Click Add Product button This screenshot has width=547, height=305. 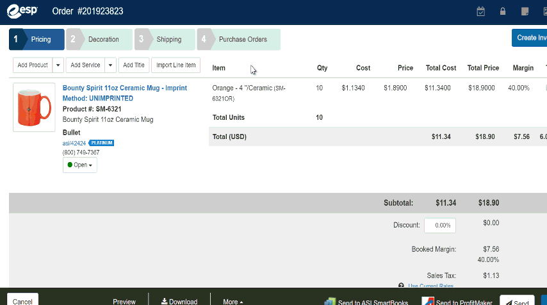pos(33,65)
